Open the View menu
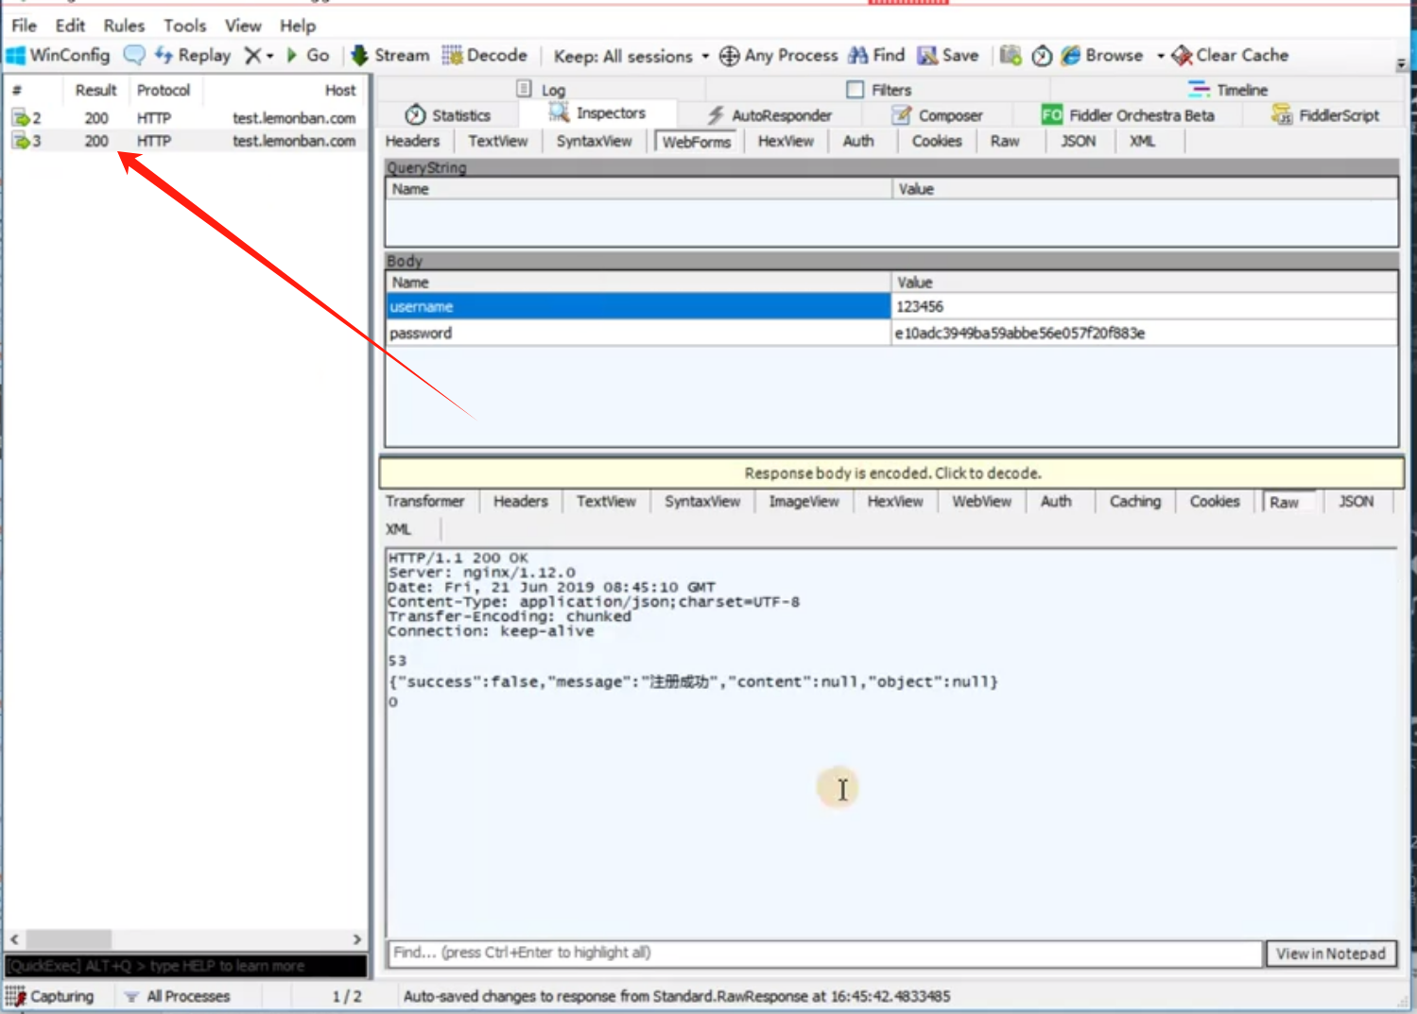Image resolution: width=1417 pixels, height=1014 pixels. (x=243, y=26)
